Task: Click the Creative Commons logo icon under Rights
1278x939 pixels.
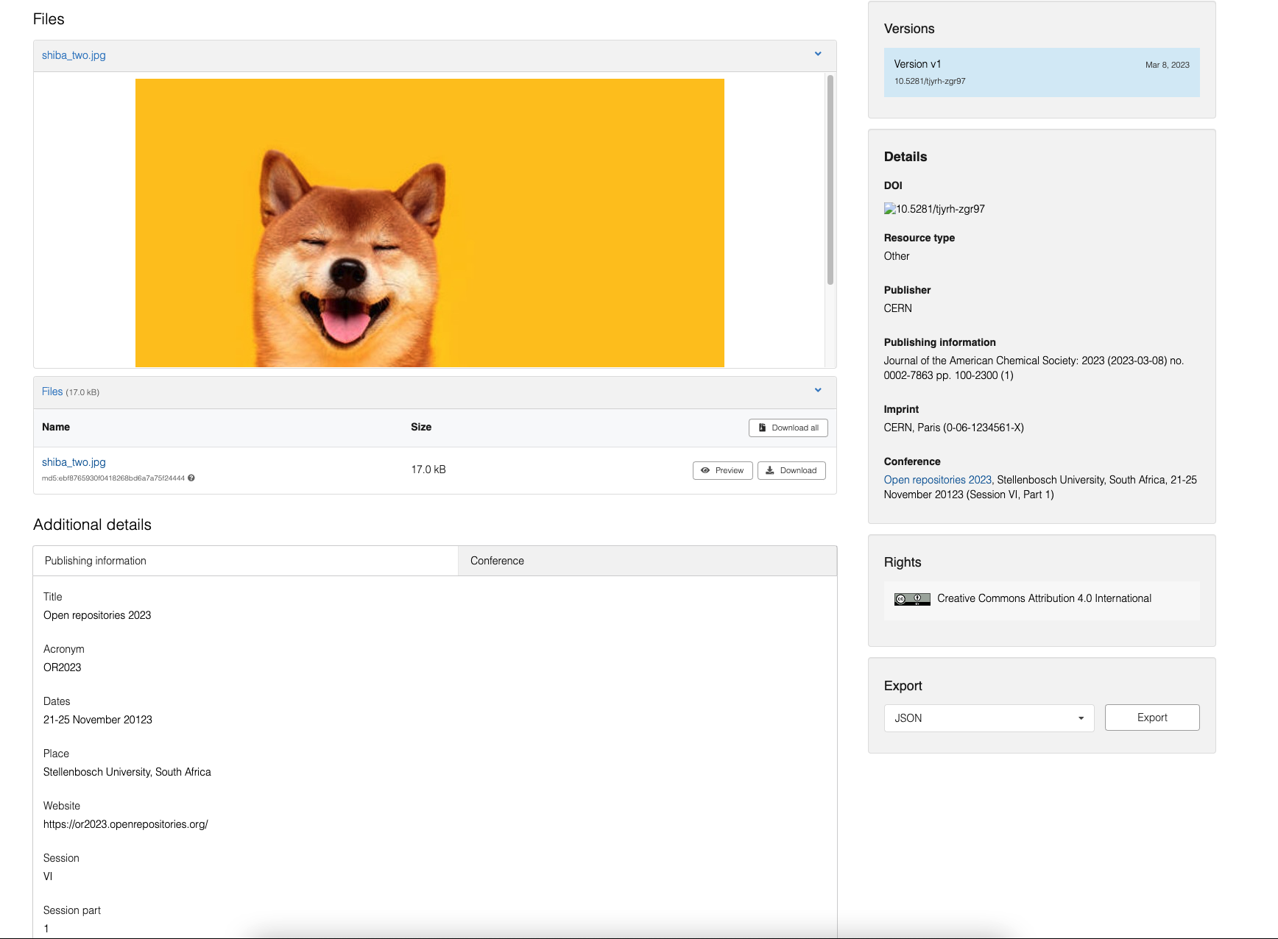Action: coord(900,599)
